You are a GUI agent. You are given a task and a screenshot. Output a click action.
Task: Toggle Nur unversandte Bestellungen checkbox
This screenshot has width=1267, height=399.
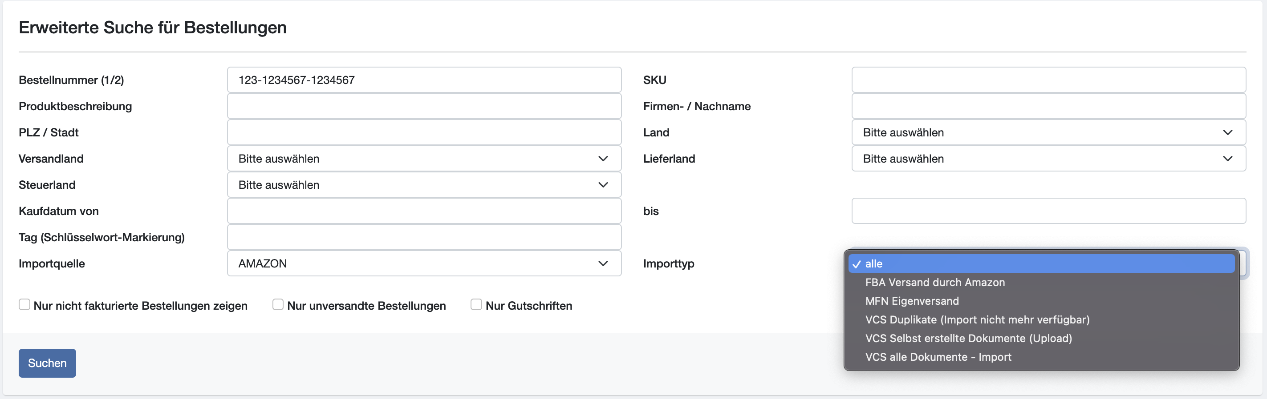click(278, 305)
